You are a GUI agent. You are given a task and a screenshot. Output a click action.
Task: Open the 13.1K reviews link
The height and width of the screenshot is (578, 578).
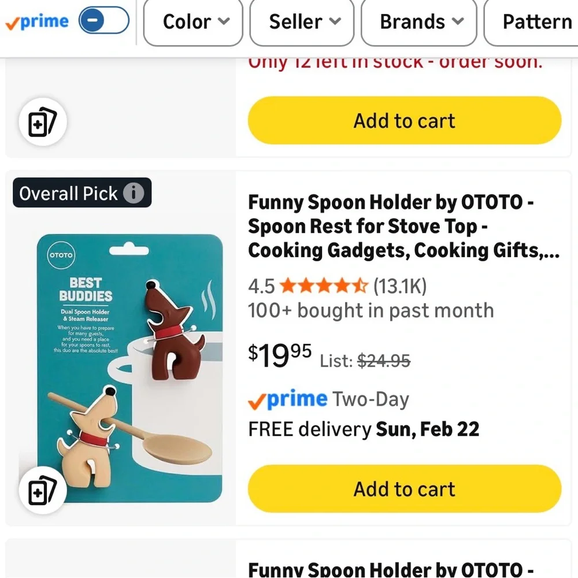pyautogui.click(x=400, y=286)
